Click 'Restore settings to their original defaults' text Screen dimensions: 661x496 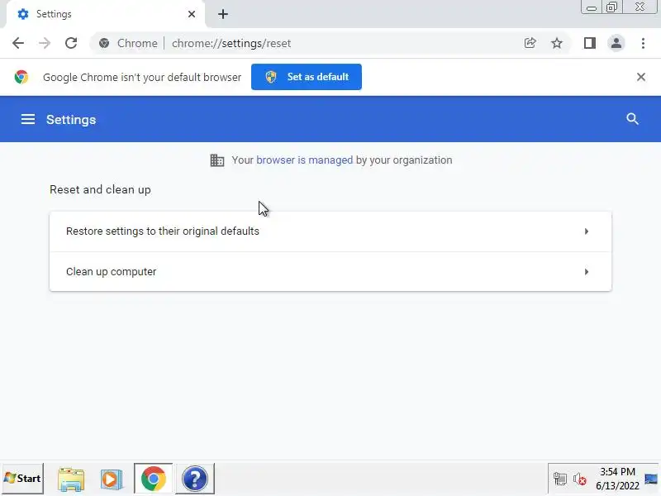(163, 231)
